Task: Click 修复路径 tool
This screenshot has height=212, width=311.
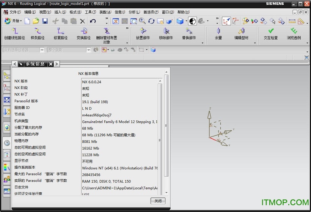Action: (x=61, y=34)
